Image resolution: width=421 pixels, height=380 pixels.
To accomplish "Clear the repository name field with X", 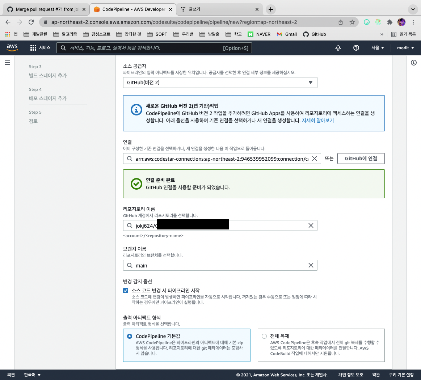I will tap(311, 225).
